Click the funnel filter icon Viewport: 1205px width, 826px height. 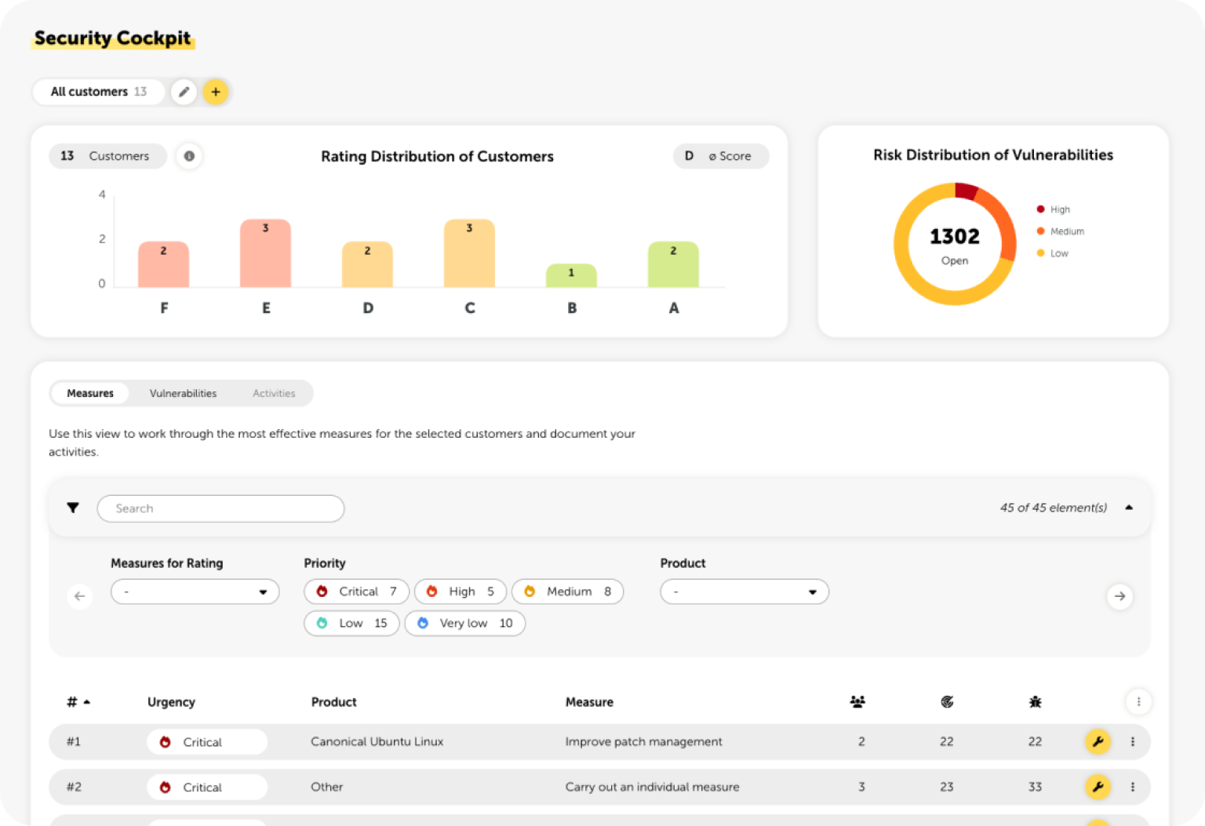[73, 508]
